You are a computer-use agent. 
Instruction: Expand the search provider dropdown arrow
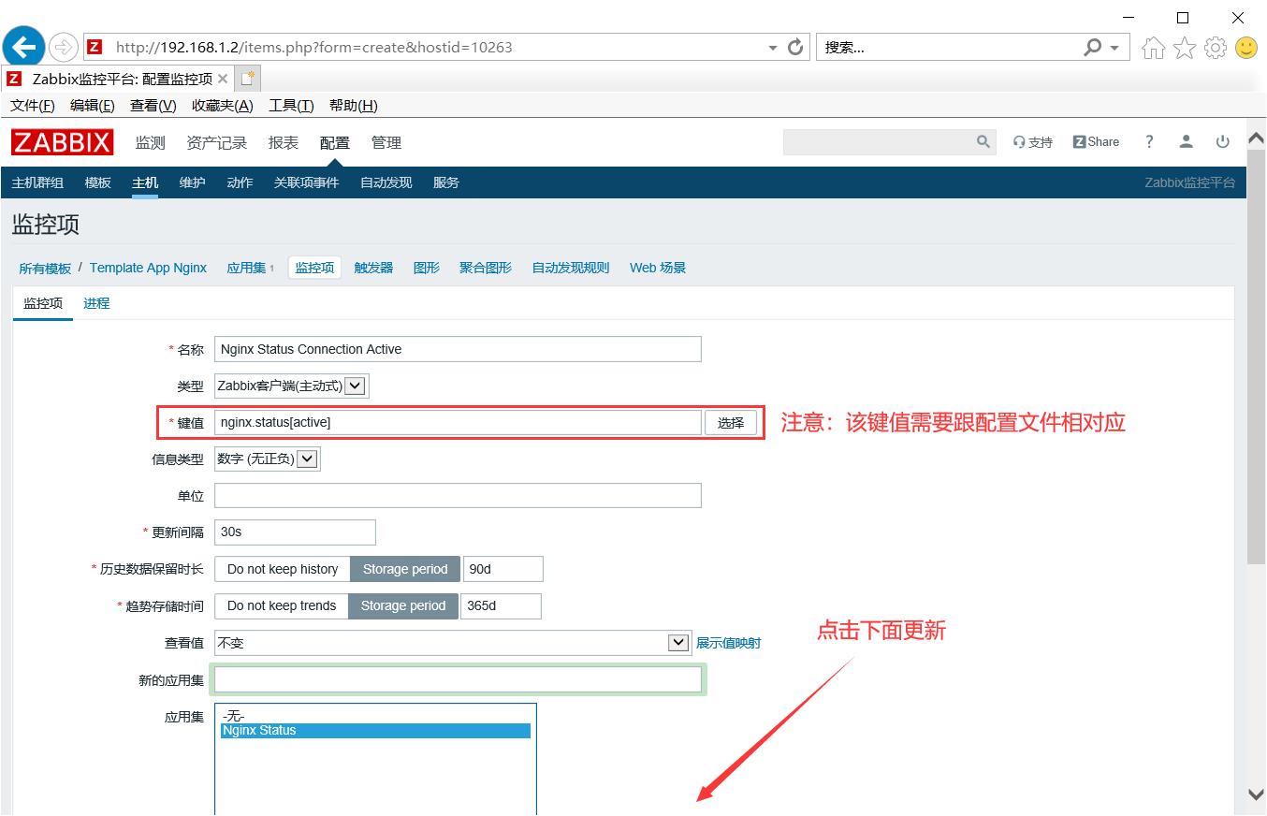click(x=1114, y=48)
